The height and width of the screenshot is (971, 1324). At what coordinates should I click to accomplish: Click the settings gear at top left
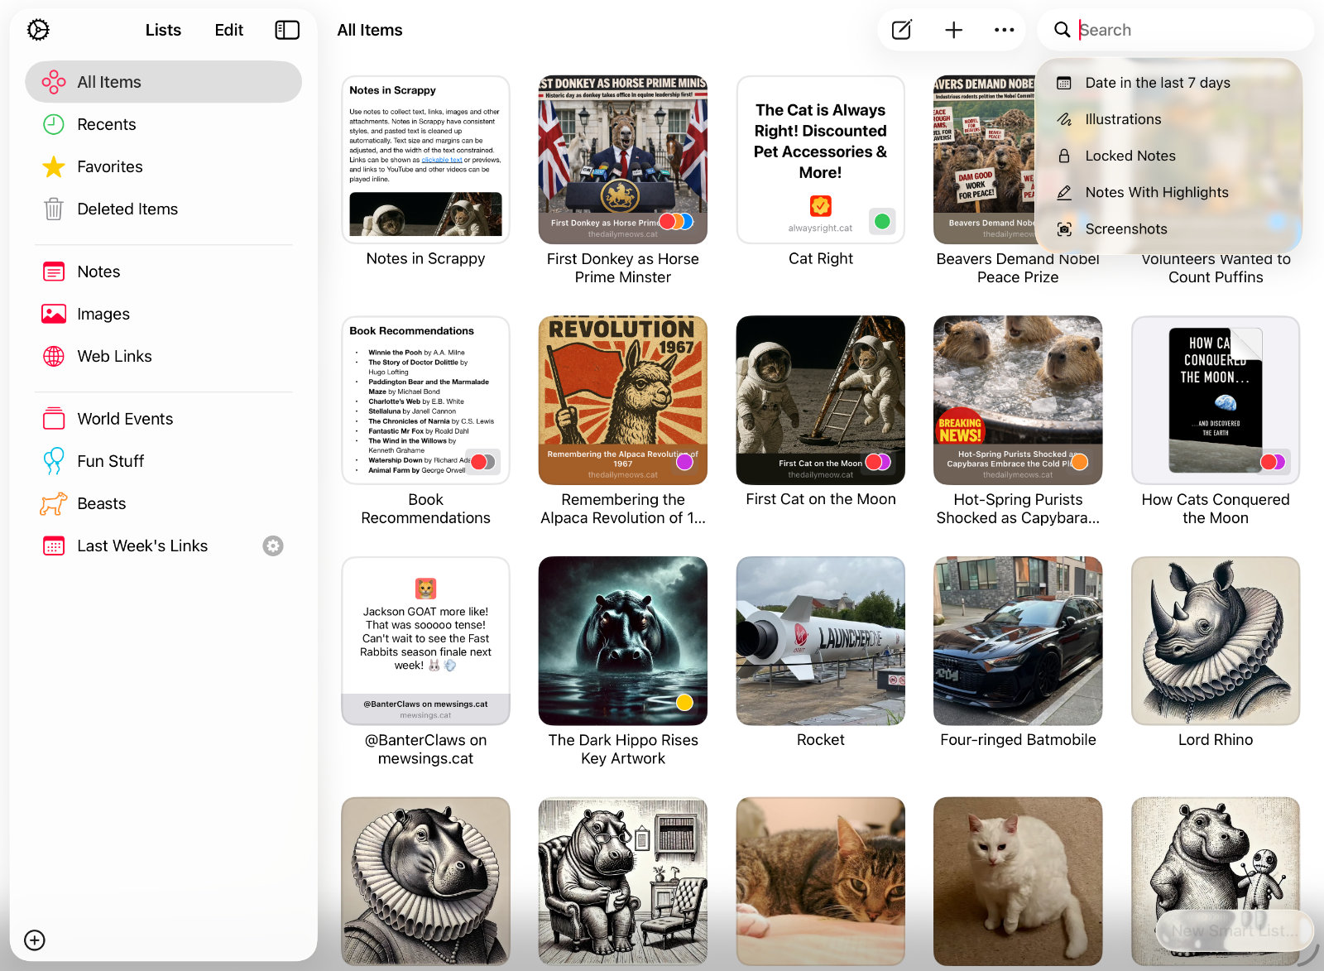click(37, 29)
